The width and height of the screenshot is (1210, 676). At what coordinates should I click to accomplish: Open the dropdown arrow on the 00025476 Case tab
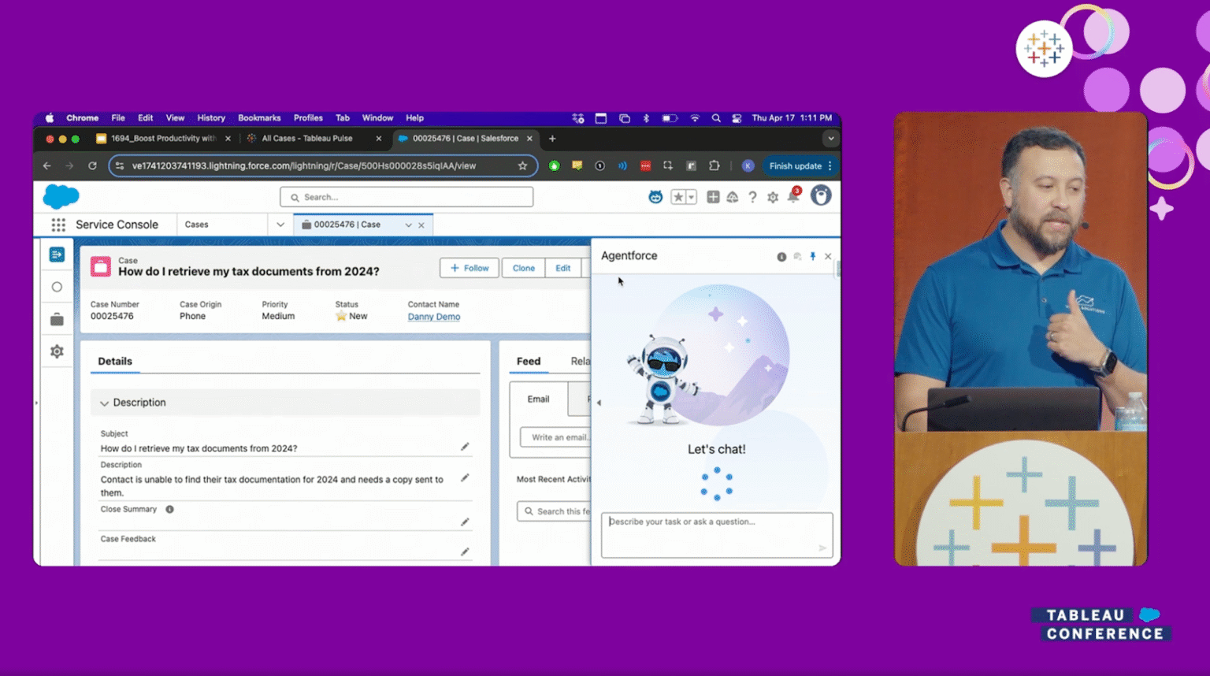408,224
